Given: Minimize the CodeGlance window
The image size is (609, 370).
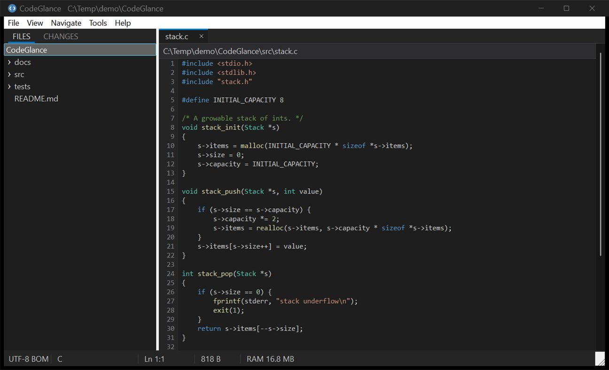Looking at the screenshot, I should click(542, 8).
